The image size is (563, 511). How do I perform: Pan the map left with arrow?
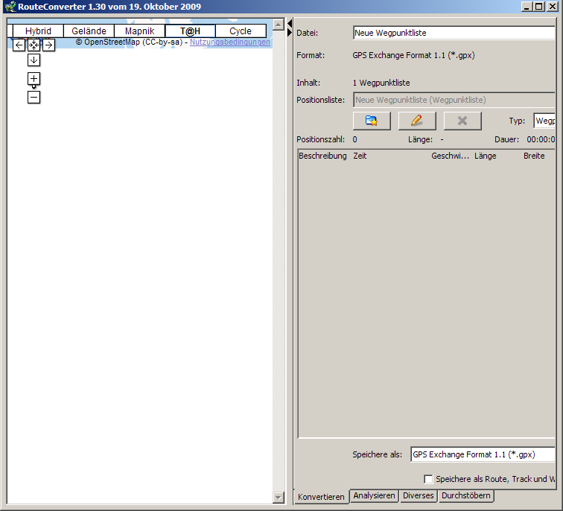pos(19,45)
